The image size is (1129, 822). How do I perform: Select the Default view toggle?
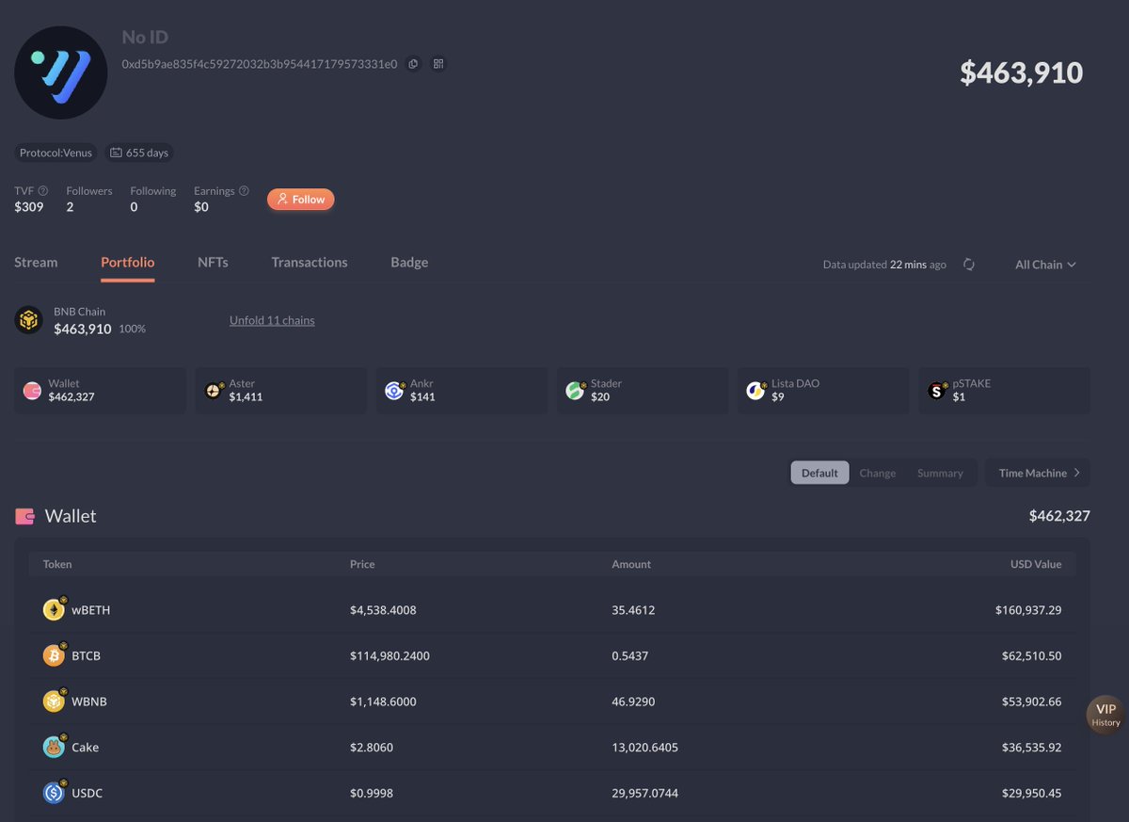(x=819, y=473)
